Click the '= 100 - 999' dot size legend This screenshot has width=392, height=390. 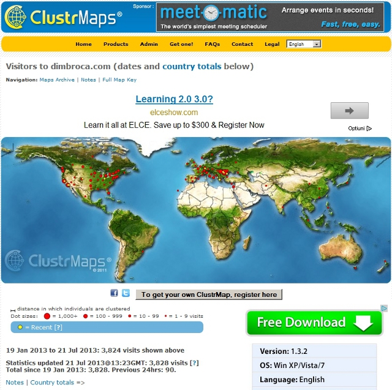[102, 316]
